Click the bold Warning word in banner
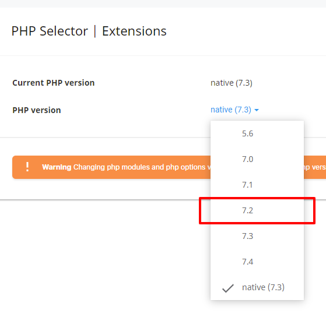The width and height of the screenshot is (326, 324). tap(57, 167)
